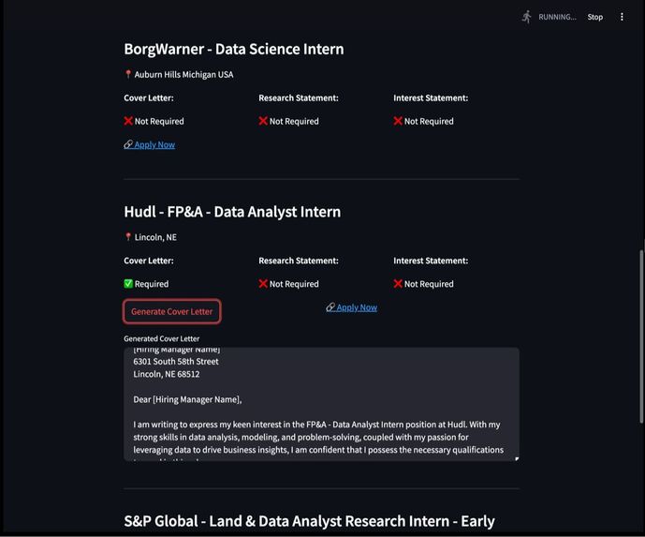The height and width of the screenshot is (537, 645).
Task: Click the running man status icon
Action: tap(526, 17)
